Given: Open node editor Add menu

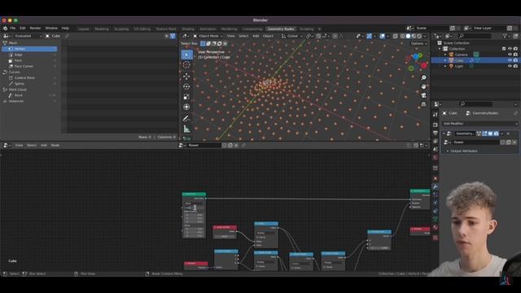Looking at the screenshot, I should coord(43,145).
